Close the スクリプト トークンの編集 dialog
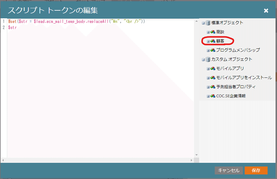 point(266,11)
